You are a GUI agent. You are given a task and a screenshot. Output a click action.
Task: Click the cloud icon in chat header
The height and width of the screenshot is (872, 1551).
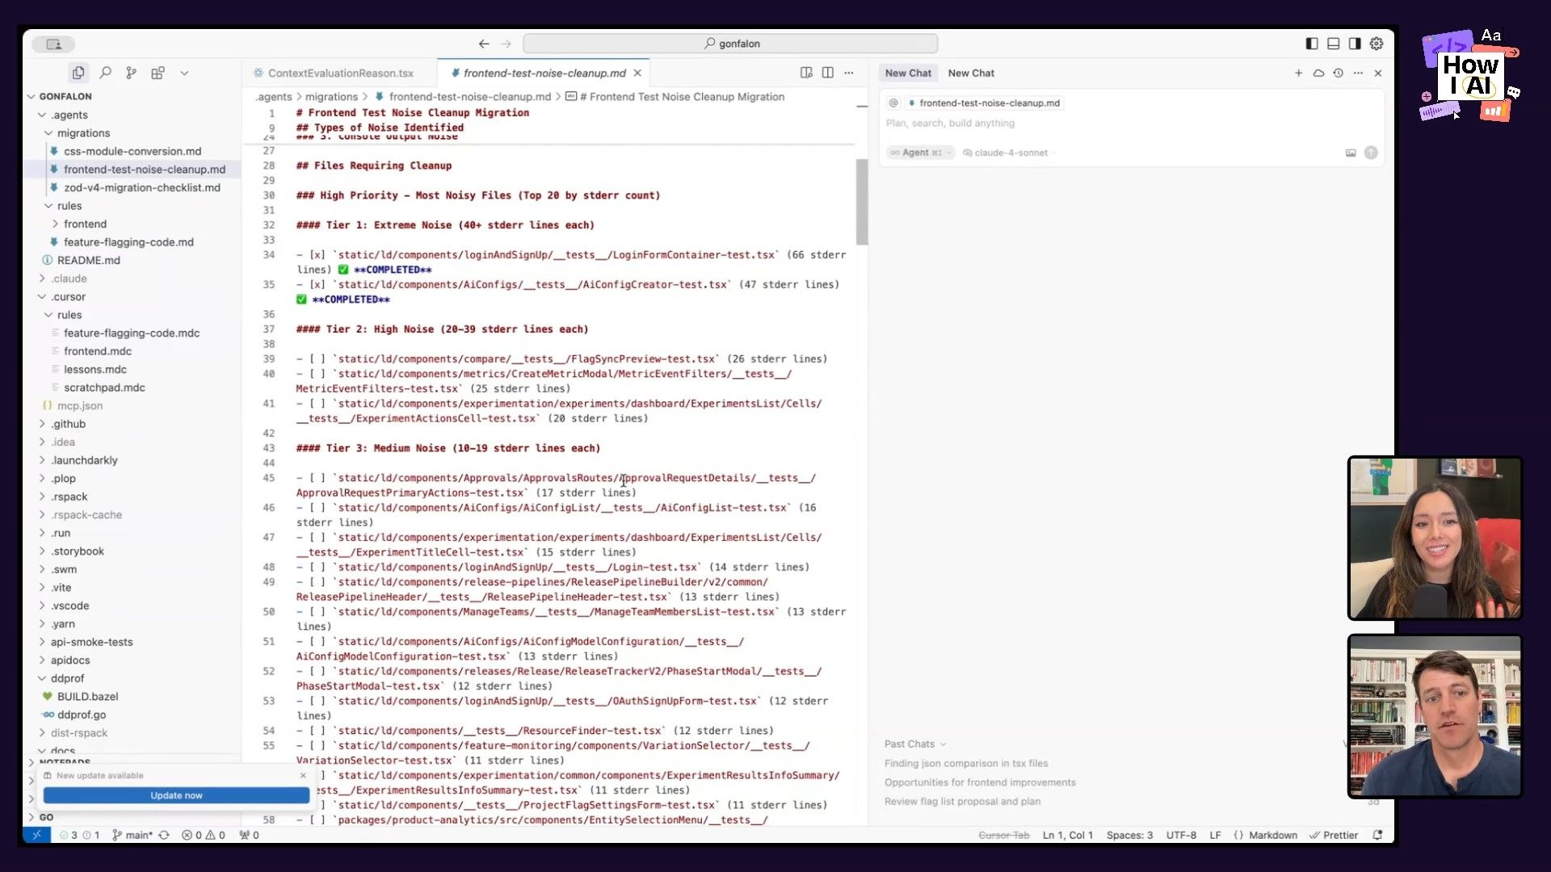pyautogui.click(x=1318, y=73)
